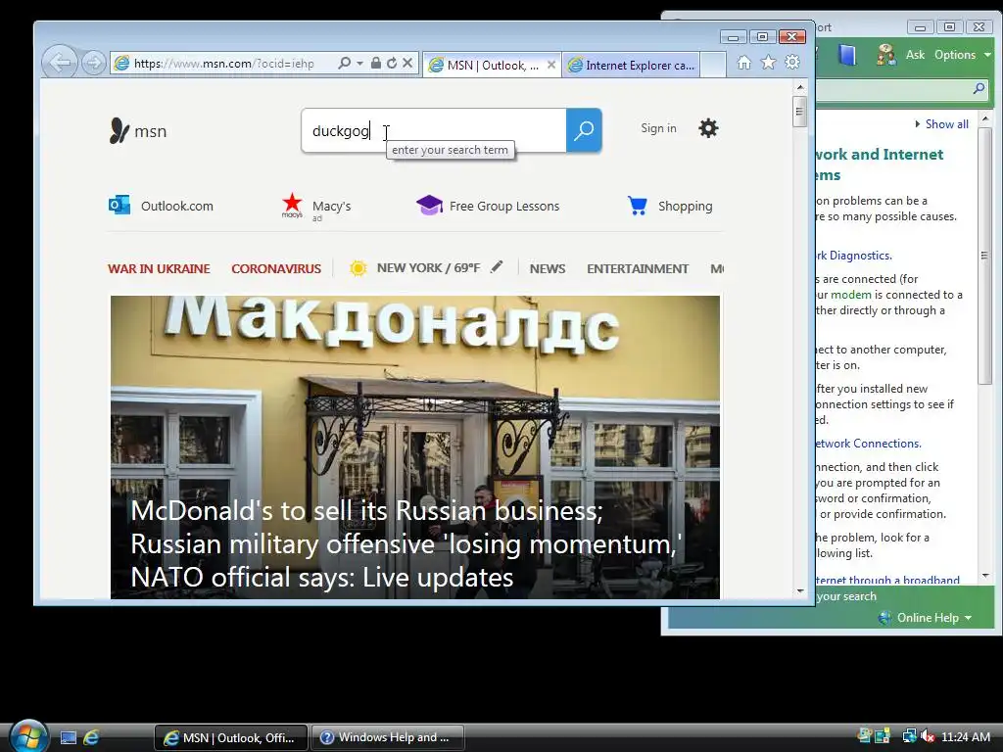Click the Home icon in Internet Explorer

[x=744, y=63]
